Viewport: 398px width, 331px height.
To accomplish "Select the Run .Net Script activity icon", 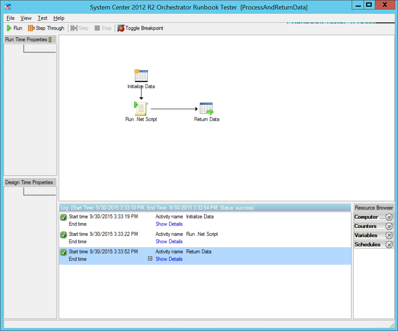I will click(x=140, y=108).
